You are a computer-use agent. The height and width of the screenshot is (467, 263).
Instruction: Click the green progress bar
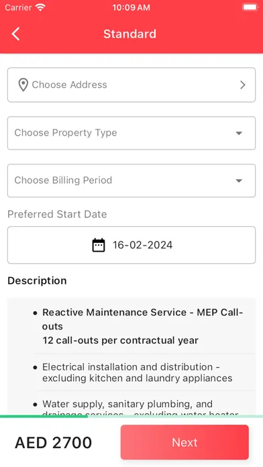44,417
